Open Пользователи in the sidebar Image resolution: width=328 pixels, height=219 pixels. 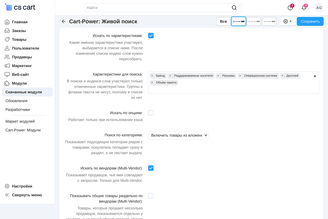pyautogui.click(x=25, y=48)
